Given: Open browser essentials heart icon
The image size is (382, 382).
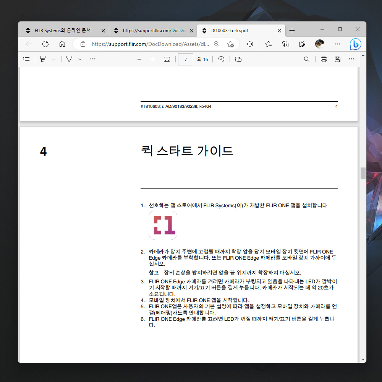Looking at the screenshot, I should click(302, 44).
